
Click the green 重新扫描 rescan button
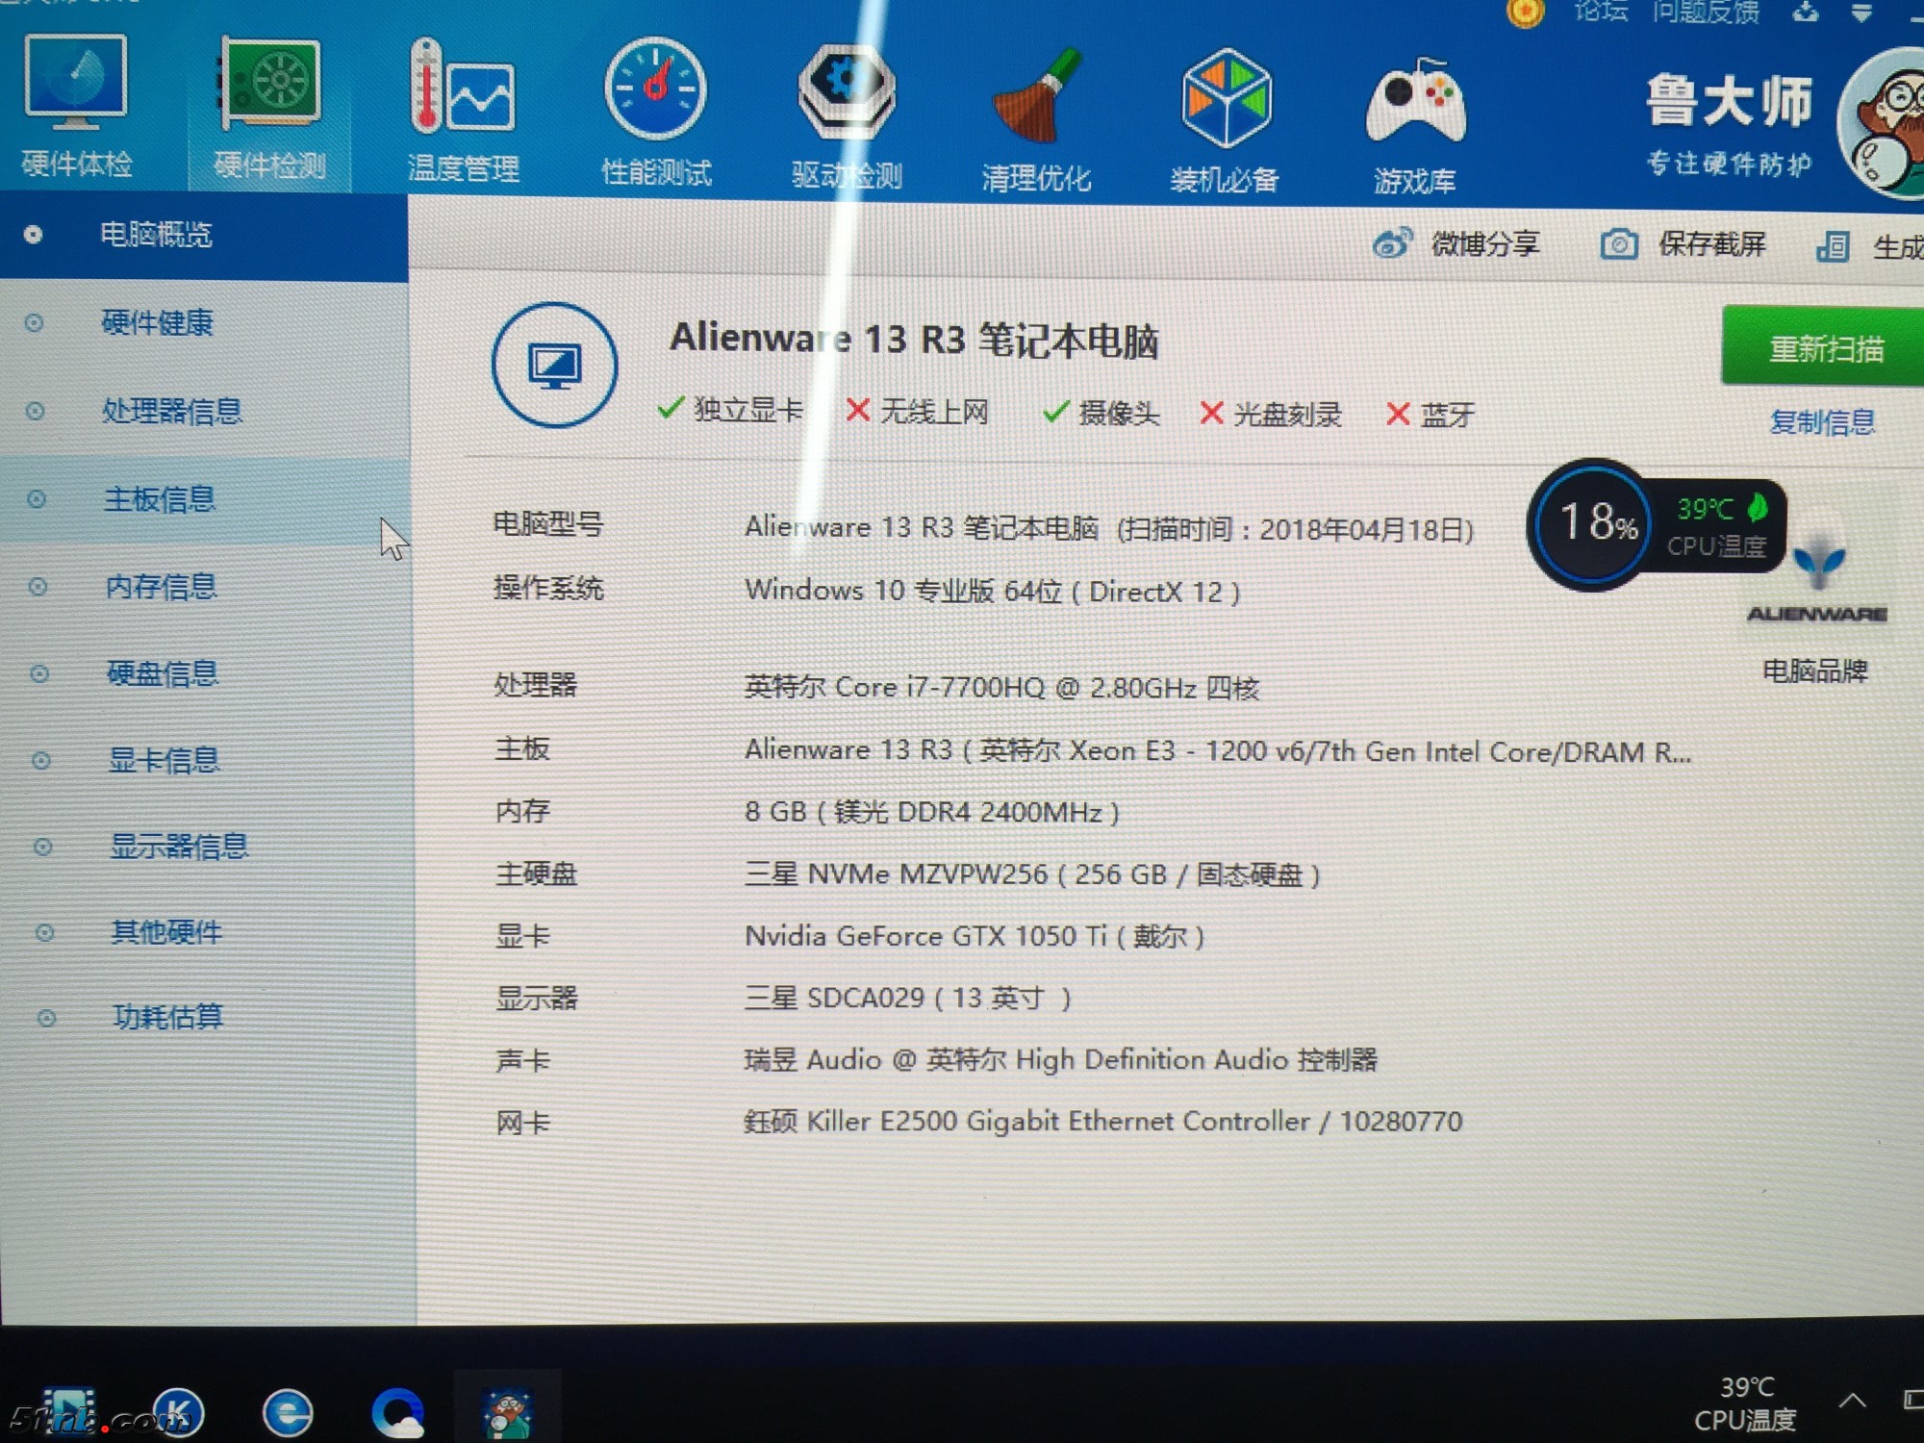click(x=1824, y=347)
